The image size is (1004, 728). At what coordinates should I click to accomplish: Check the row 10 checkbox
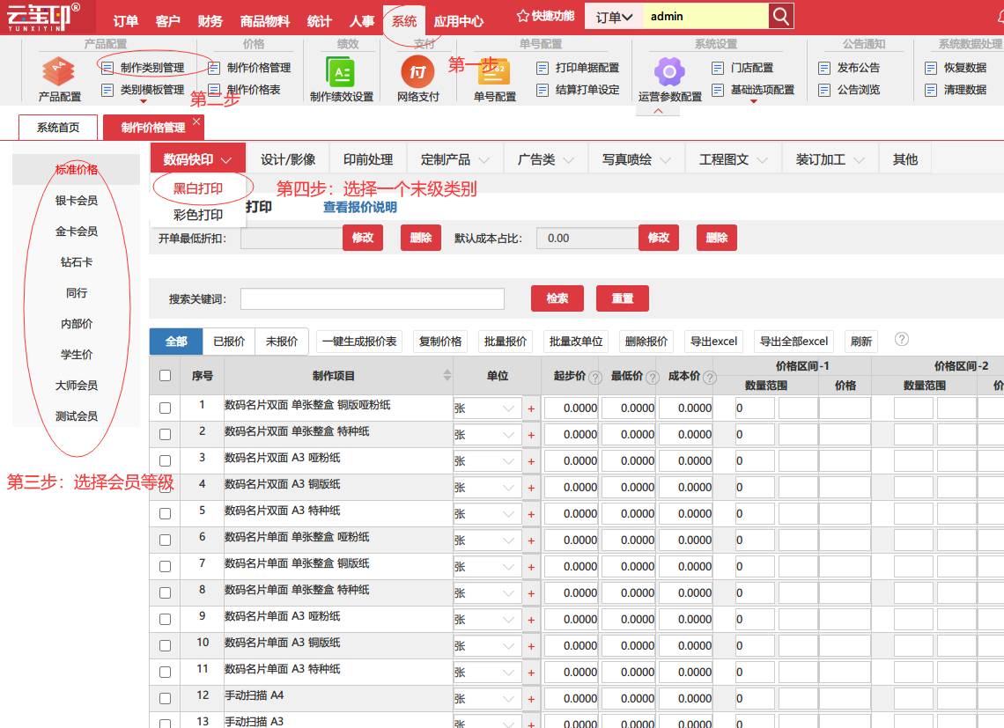(x=166, y=646)
